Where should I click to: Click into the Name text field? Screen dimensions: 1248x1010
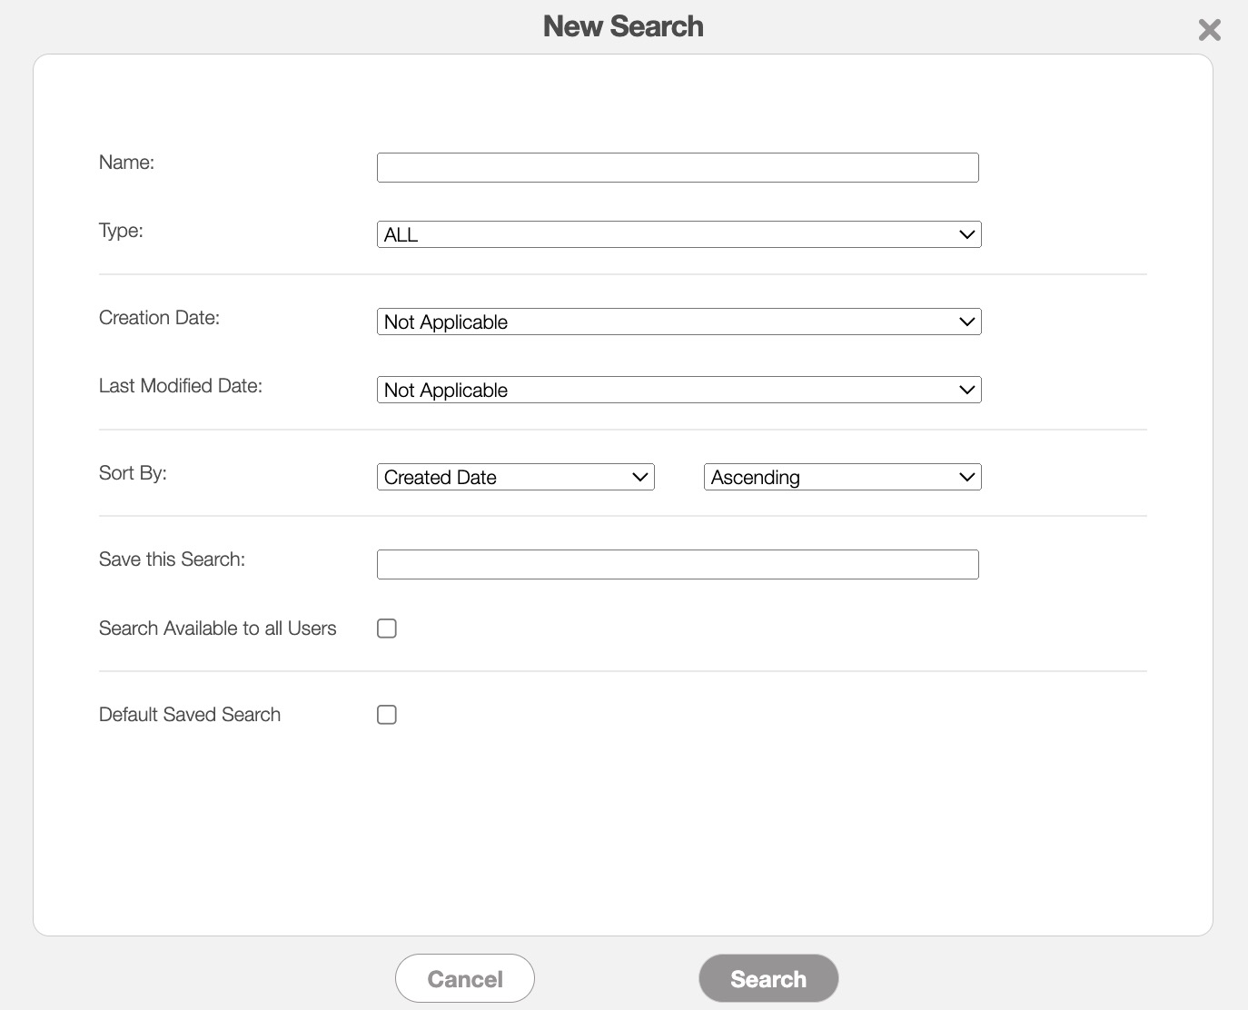pyautogui.click(x=677, y=168)
